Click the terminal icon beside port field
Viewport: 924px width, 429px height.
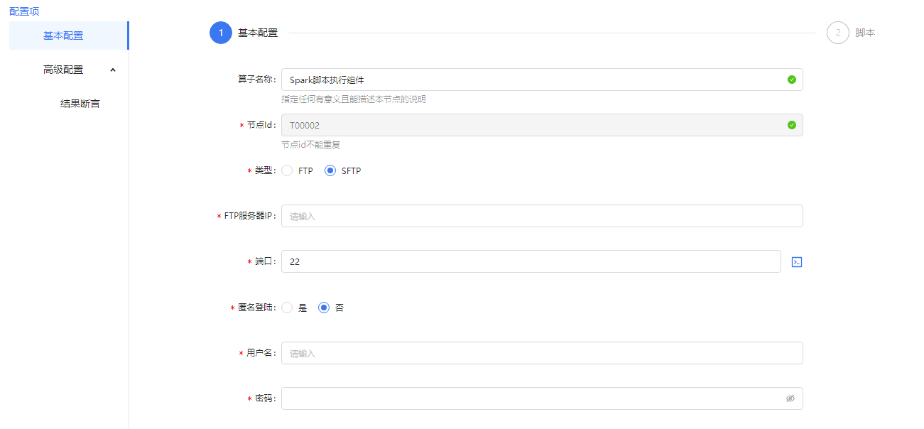797,262
